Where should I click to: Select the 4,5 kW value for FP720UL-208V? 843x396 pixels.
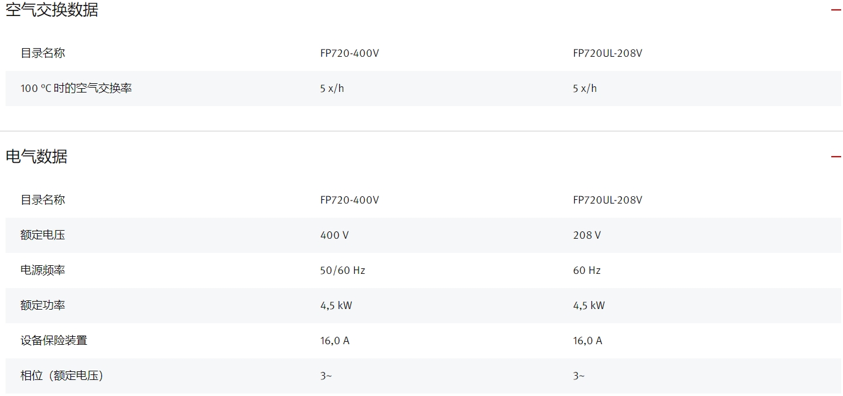(588, 305)
